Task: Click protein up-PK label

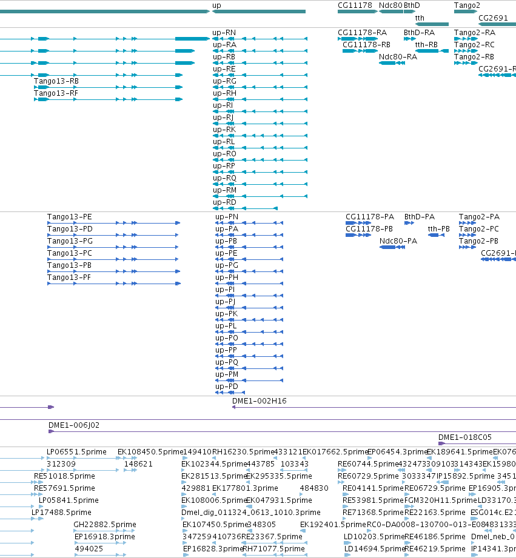Action: point(226,314)
